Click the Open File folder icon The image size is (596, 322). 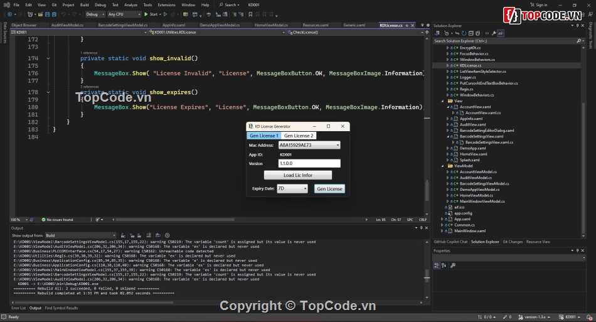(x=40, y=14)
